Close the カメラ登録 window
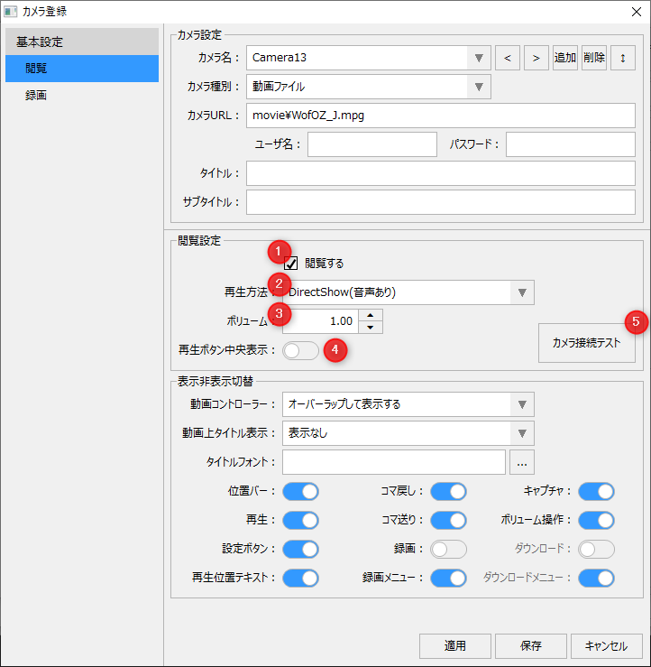Viewport: 651px width, 667px height. 637,12
